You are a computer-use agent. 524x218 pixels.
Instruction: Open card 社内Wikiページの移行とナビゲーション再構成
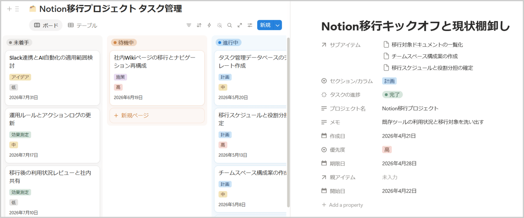tap(157, 78)
